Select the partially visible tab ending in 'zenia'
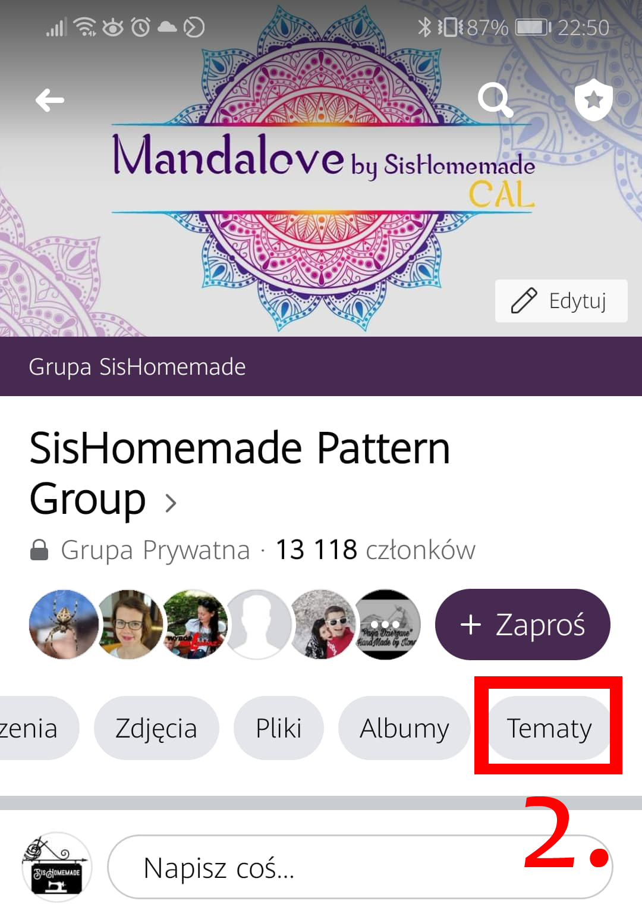642x910 pixels. [34, 728]
